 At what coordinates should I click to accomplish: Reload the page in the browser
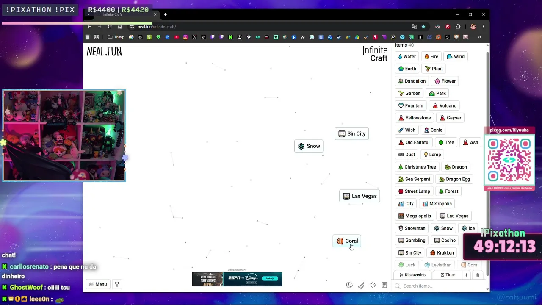pos(110,27)
